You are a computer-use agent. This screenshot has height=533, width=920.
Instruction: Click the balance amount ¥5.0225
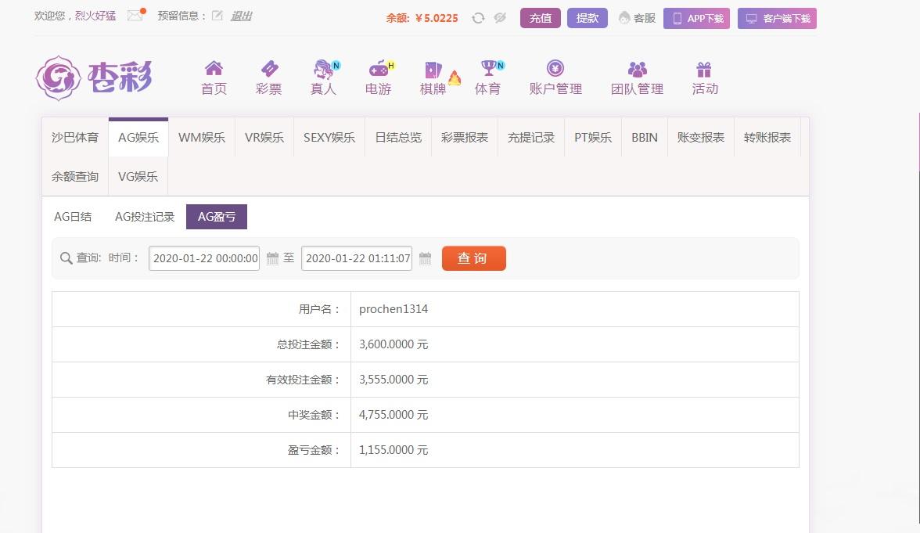click(x=437, y=18)
